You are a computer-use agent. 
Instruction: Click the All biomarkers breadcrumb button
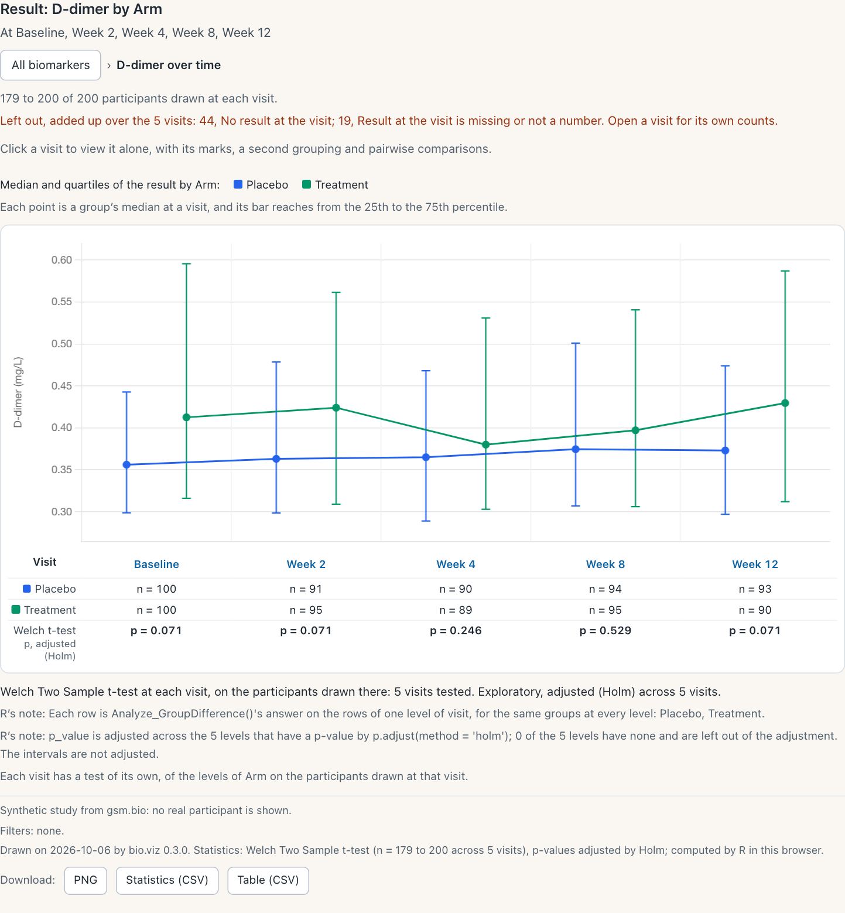coord(51,65)
